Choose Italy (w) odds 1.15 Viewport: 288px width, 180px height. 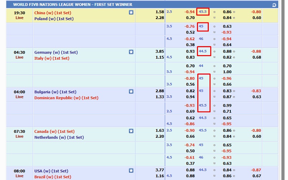(x=160, y=58)
